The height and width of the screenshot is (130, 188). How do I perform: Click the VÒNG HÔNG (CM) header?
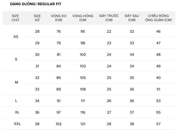[x=83, y=18]
